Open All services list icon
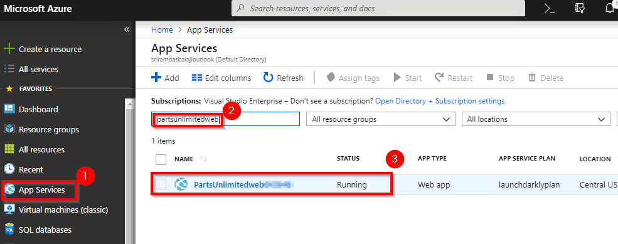 point(9,69)
